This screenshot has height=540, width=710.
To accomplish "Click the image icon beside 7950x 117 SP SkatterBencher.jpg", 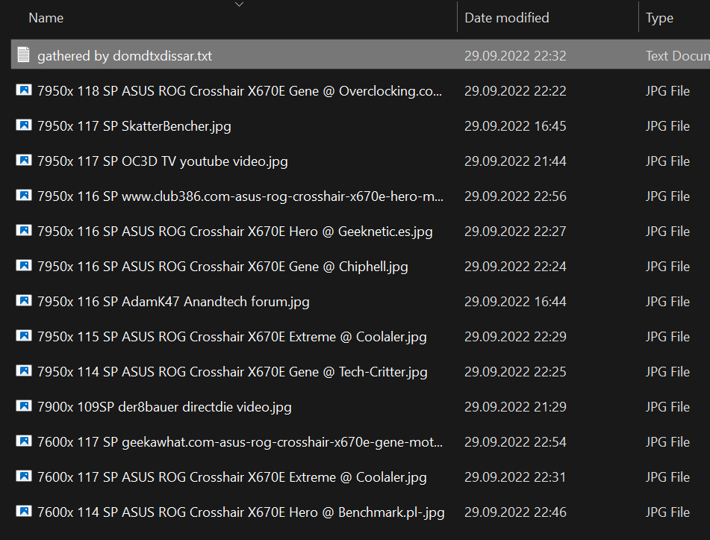I will coord(24,125).
